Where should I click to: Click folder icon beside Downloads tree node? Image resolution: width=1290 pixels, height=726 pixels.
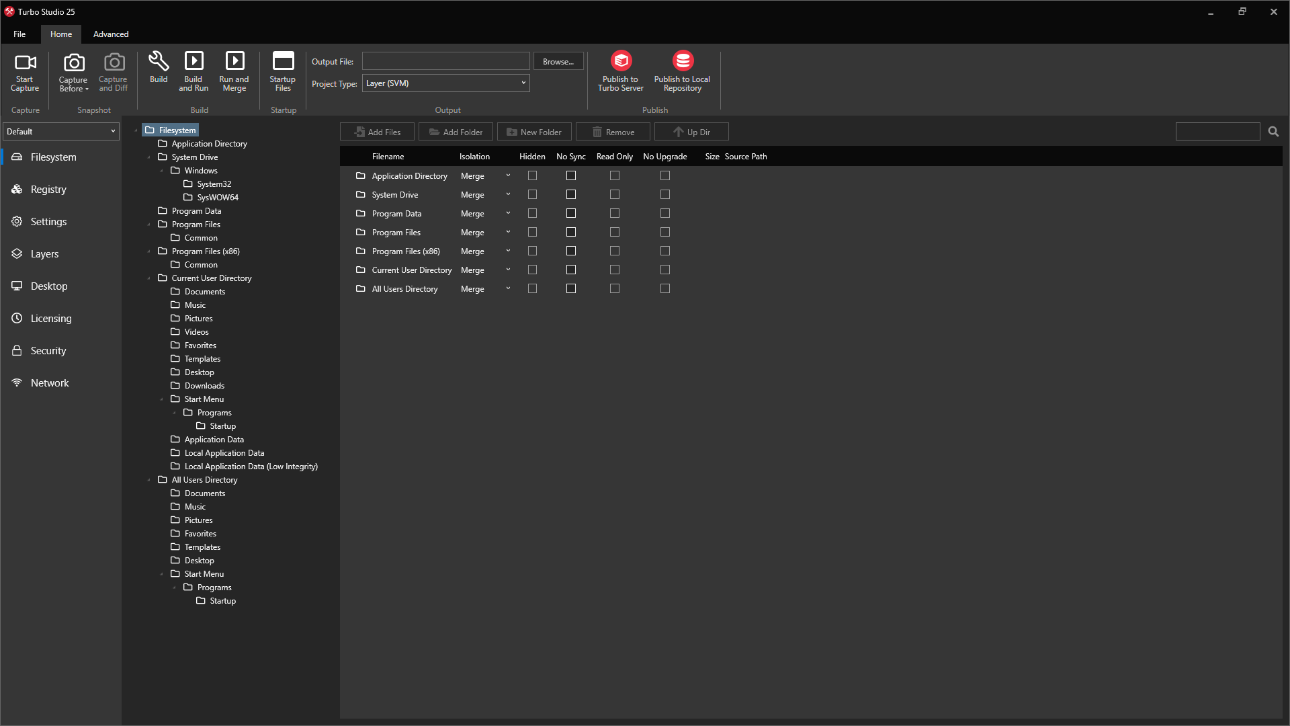coord(175,386)
